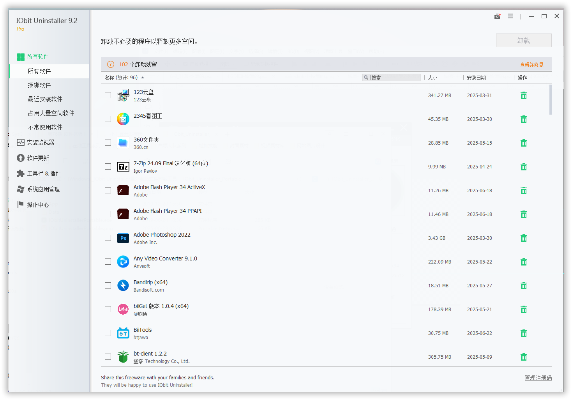Check the box for biliGet 版本 1.0.4
572x400 pixels.
[108, 309]
